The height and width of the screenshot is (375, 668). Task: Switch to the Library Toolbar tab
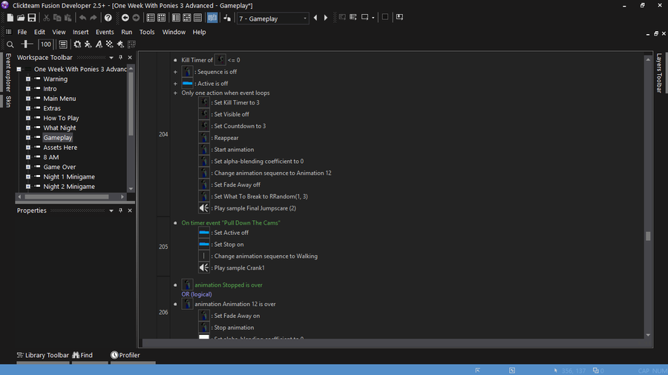click(x=42, y=355)
